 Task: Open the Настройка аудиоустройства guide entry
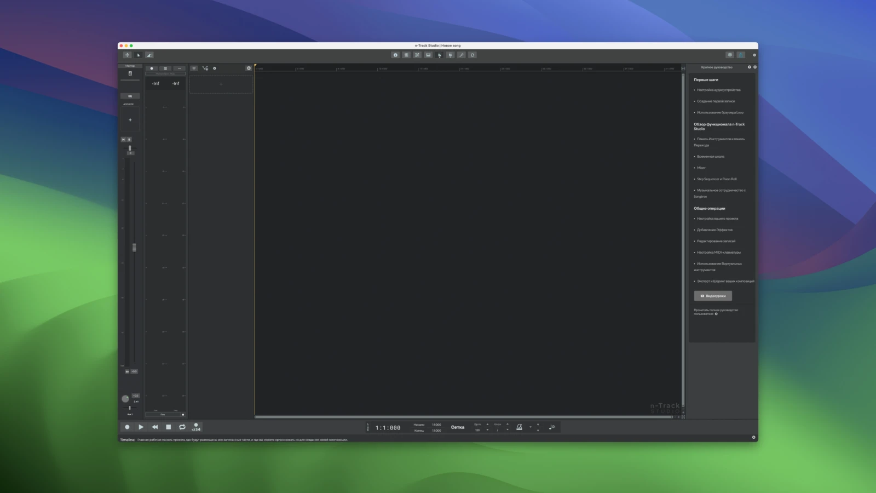click(x=718, y=90)
